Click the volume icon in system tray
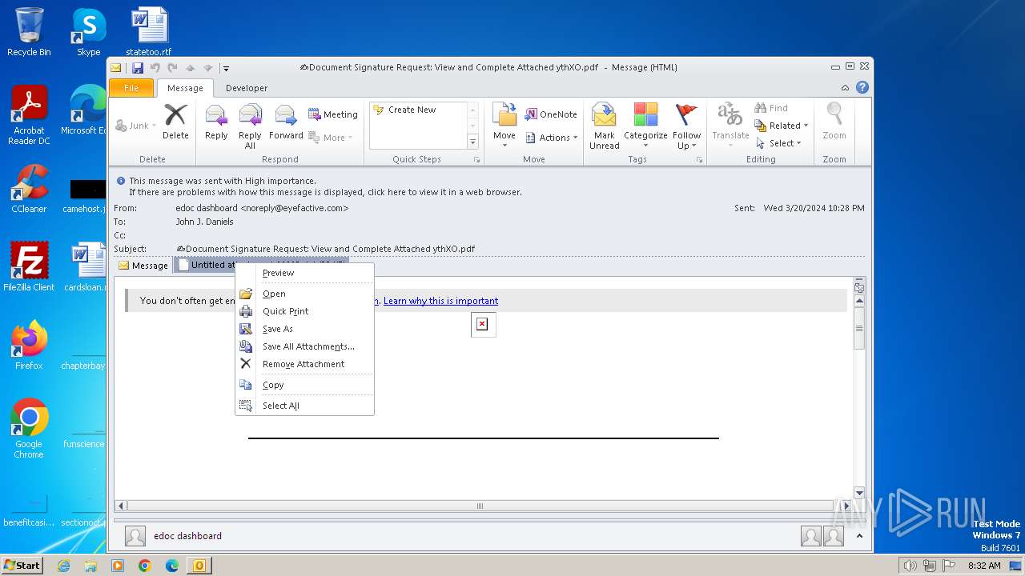Screen dimensions: 1025x576 910,566
